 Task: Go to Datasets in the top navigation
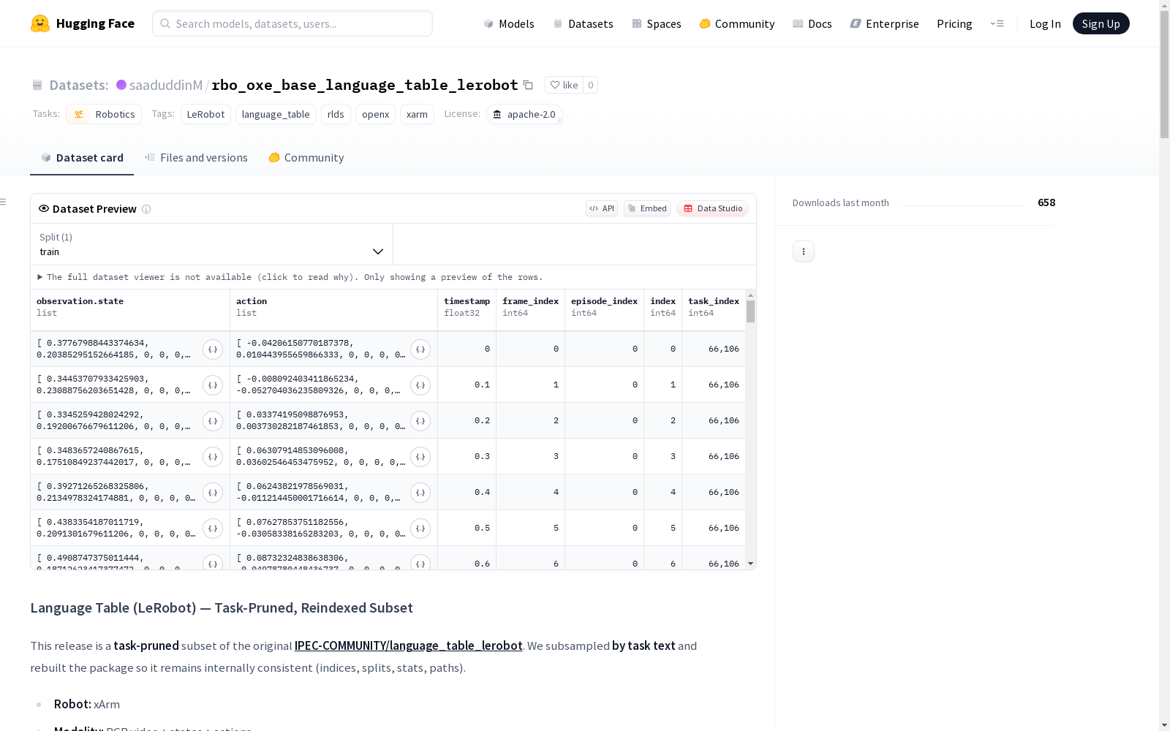583,23
